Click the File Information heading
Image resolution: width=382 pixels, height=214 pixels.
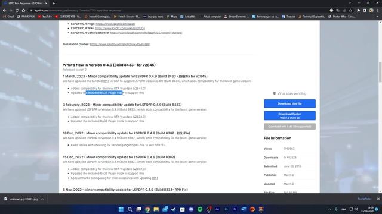(278, 138)
